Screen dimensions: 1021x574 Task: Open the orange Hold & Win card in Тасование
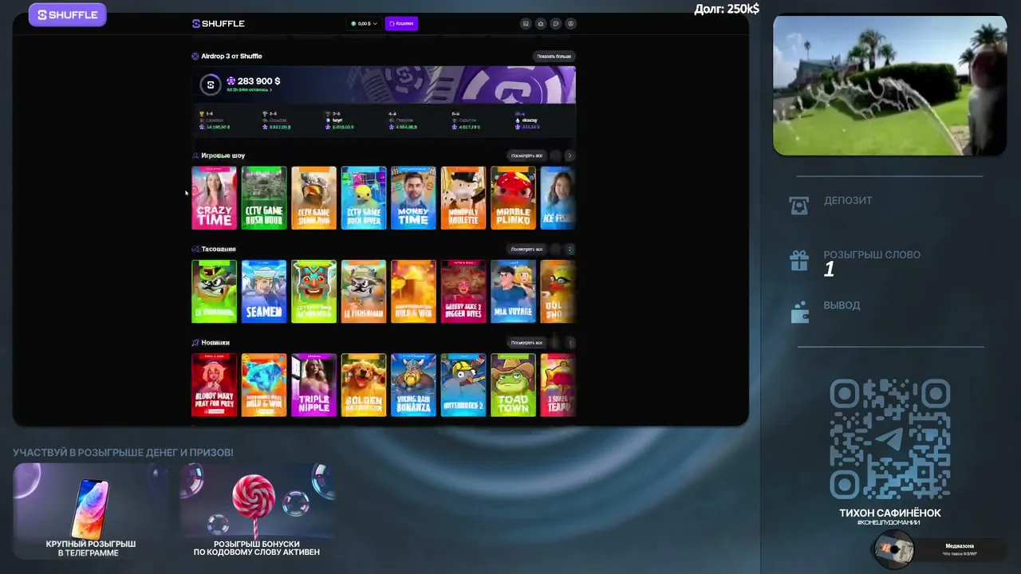pos(413,291)
